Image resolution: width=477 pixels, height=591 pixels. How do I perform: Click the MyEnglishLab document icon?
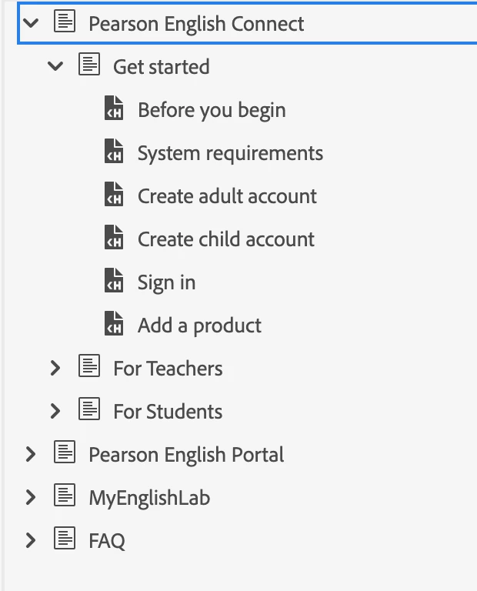tap(65, 497)
